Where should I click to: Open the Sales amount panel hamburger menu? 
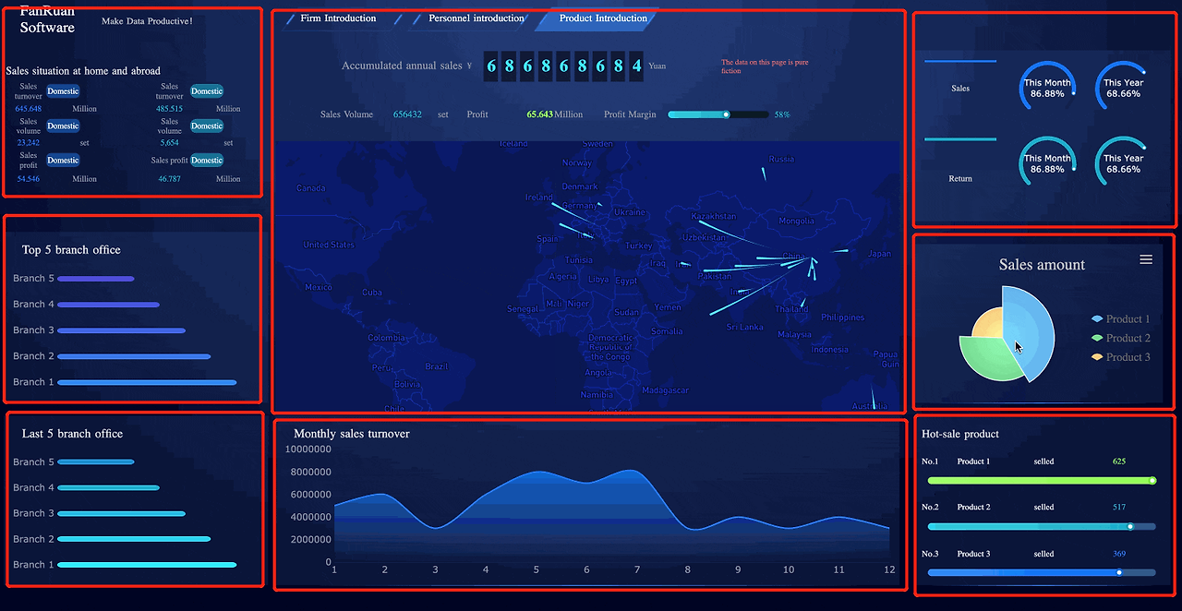tap(1146, 259)
